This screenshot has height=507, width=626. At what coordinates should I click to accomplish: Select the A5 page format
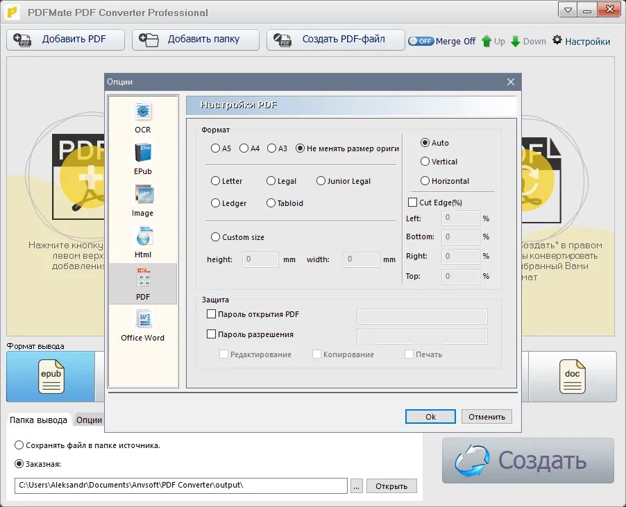point(215,148)
